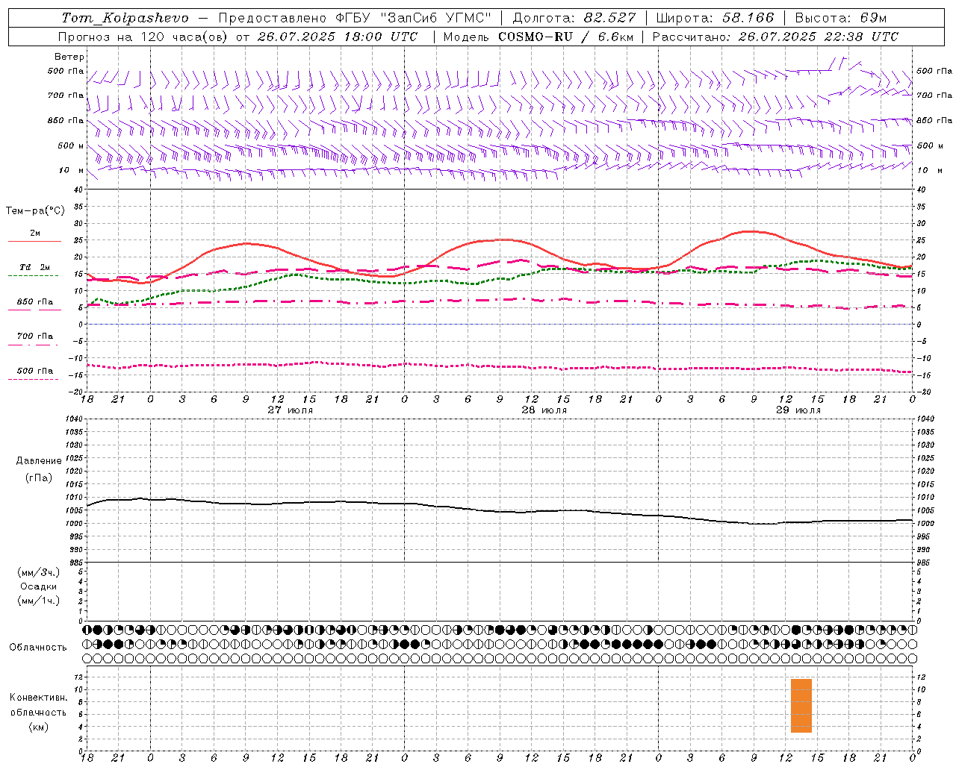Select the 500 м wind level label at left
Image resolution: width=956 pixels, height=764 pixels.
tap(71, 145)
